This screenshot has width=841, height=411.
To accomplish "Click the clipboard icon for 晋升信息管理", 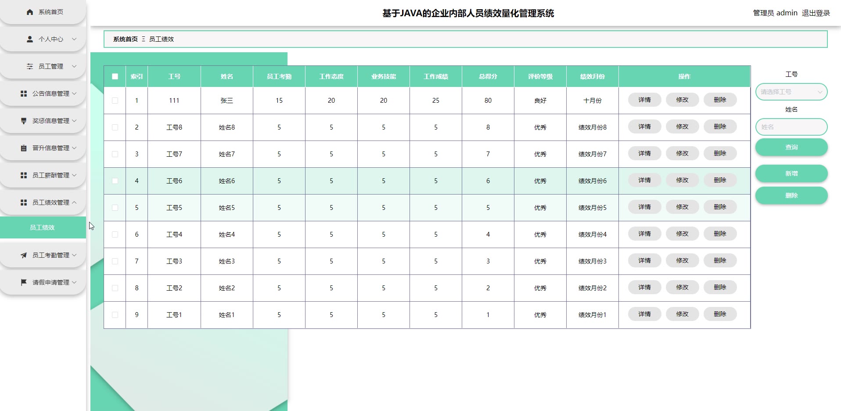I will pos(24,148).
